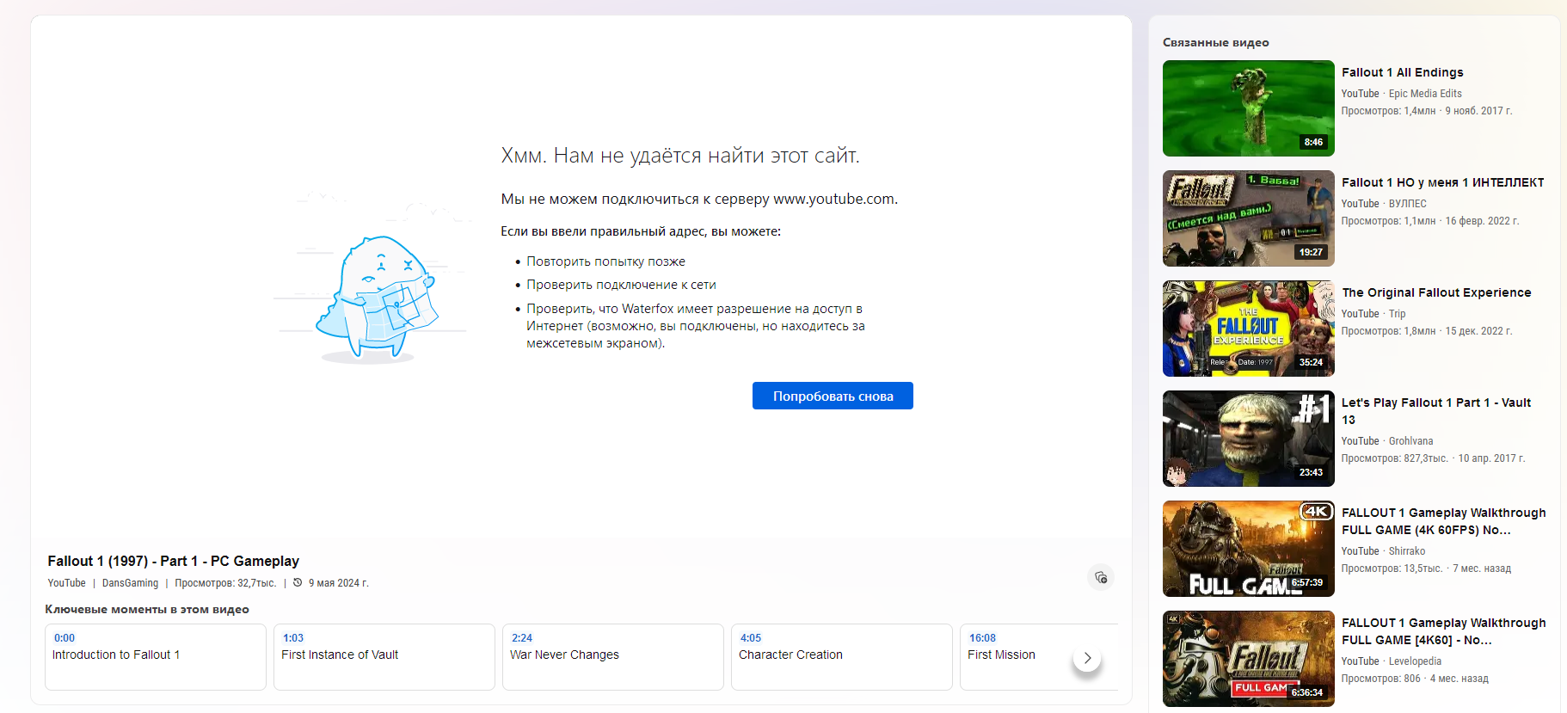Click the Fallout 1 (1997) Part 1 title

(173, 561)
